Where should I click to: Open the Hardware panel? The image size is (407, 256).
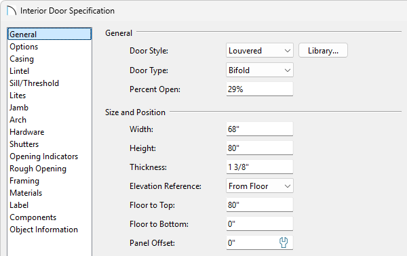tap(50, 132)
